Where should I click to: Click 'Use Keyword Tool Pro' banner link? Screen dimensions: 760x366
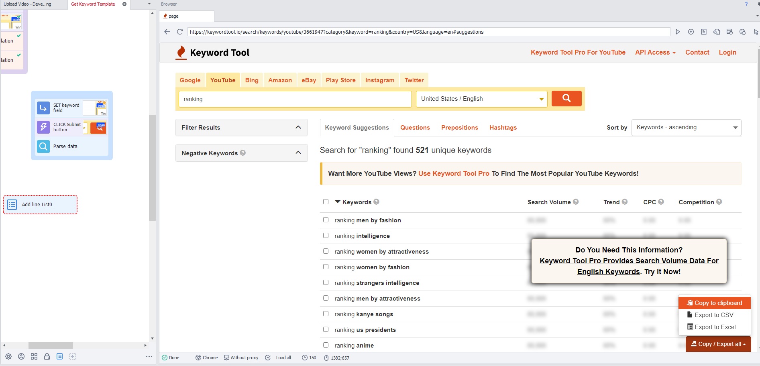click(454, 173)
